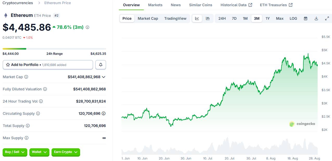Open the News tab
Viewport: 332px width, 161px height.
pyautogui.click(x=176, y=5)
